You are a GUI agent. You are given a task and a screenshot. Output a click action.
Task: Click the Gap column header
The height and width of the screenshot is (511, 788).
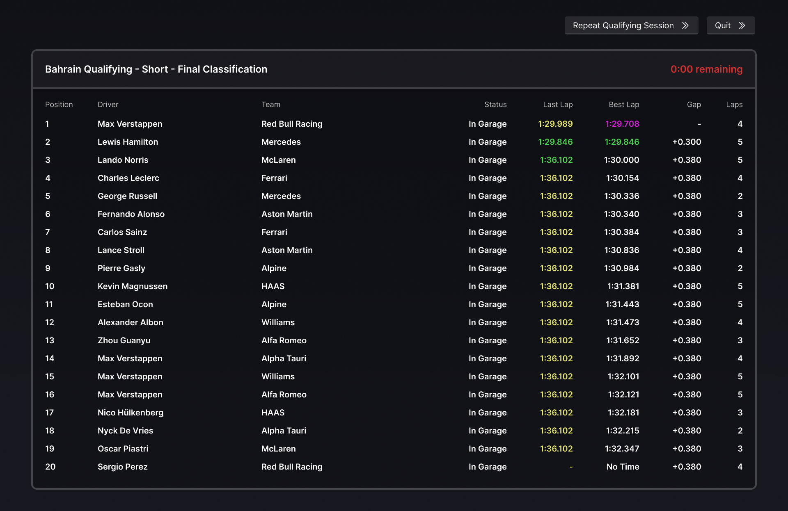coord(694,105)
